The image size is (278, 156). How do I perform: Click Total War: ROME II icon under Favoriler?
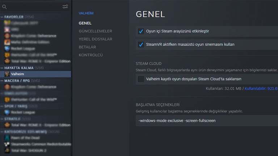(x=7, y=61)
